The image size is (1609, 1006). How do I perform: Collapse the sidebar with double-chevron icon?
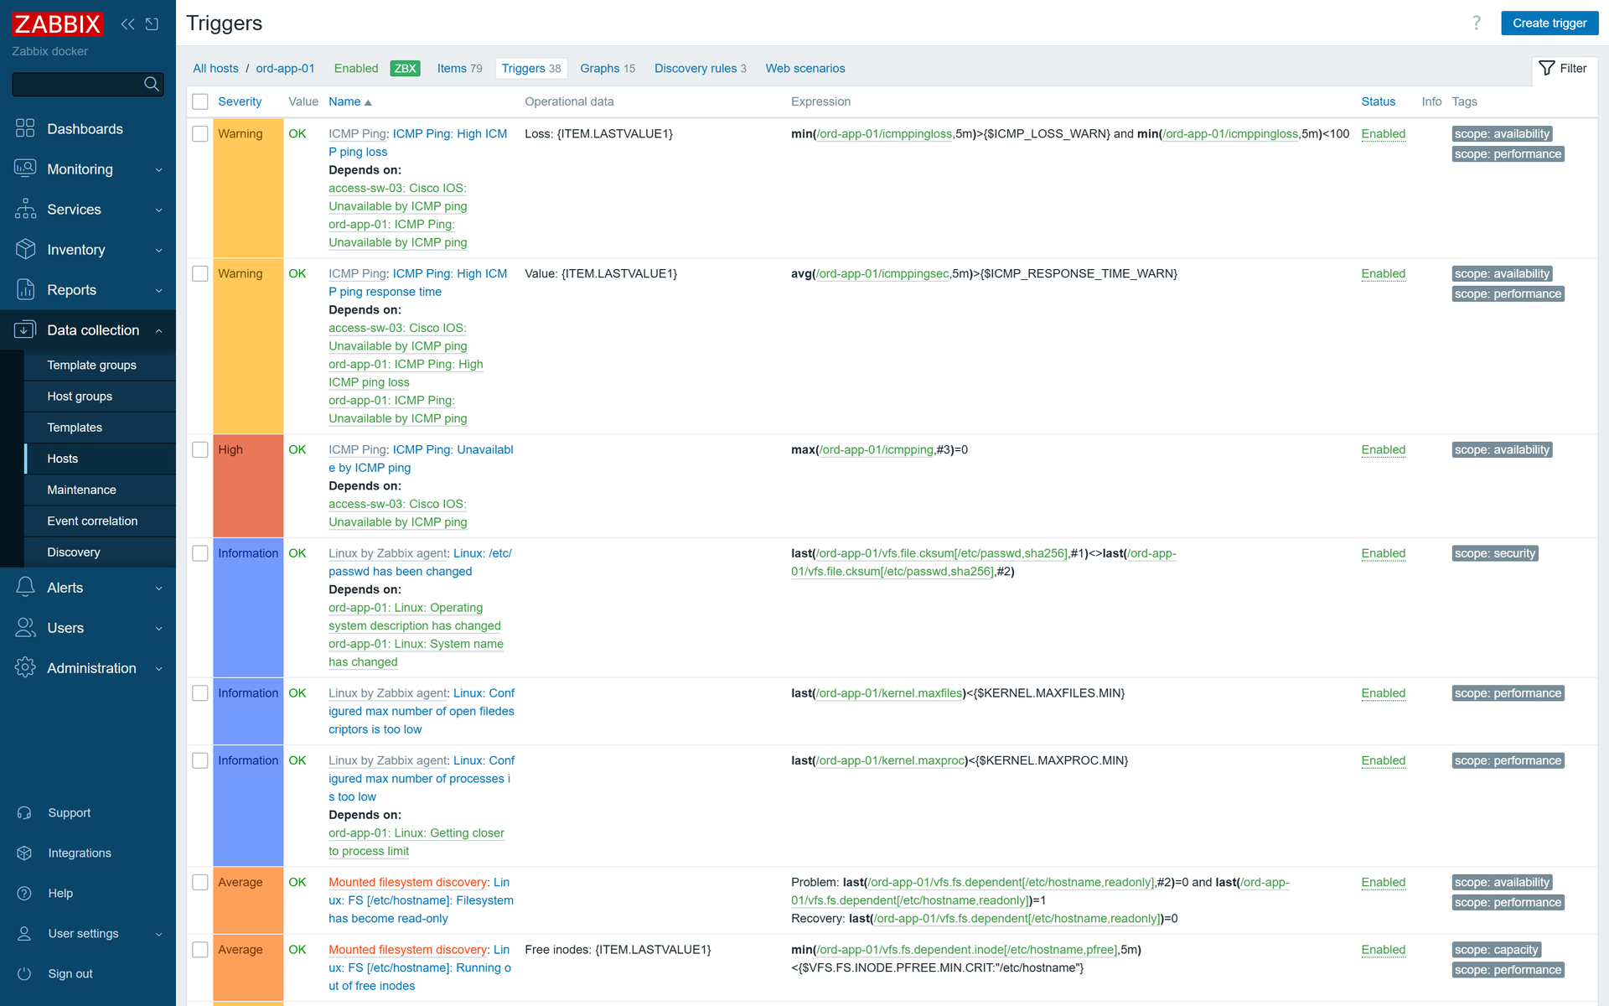pyautogui.click(x=127, y=24)
